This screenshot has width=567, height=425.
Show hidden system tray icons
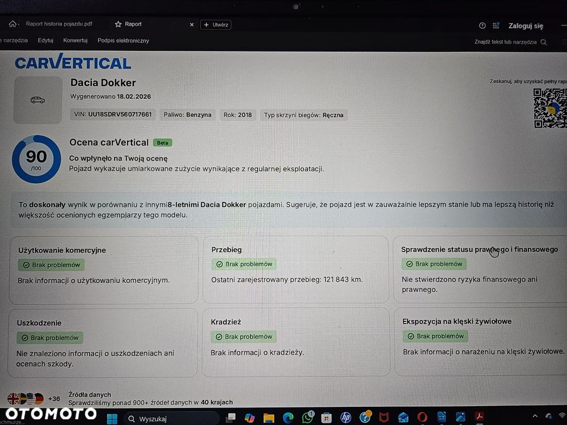(535, 416)
